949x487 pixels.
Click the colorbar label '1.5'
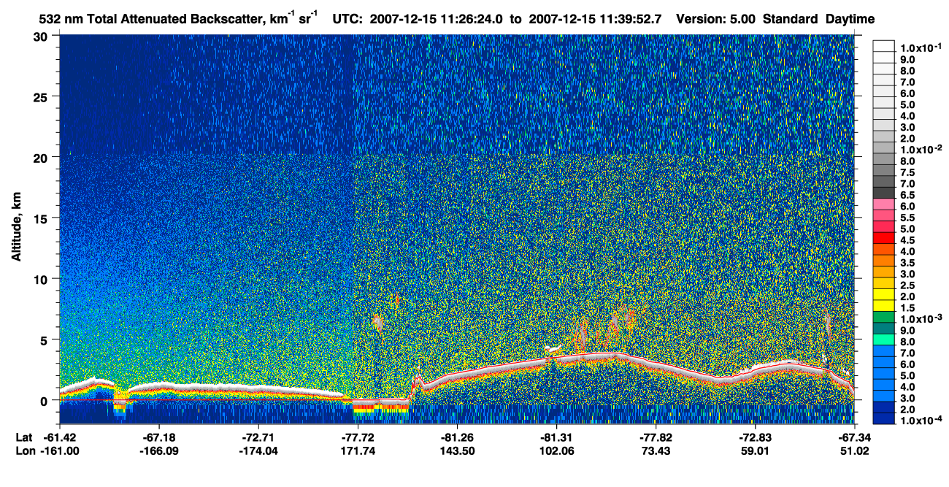908,307
